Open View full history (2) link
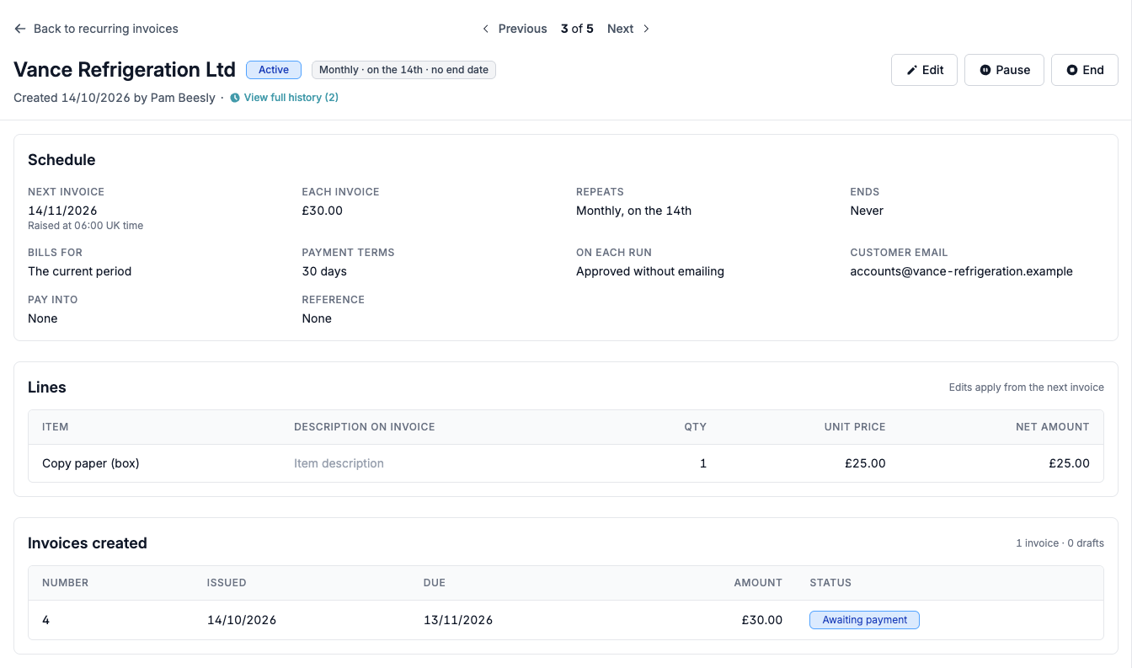Image resolution: width=1132 pixels, height=668 pixels. pyautogui.click(x=285, y=98)
